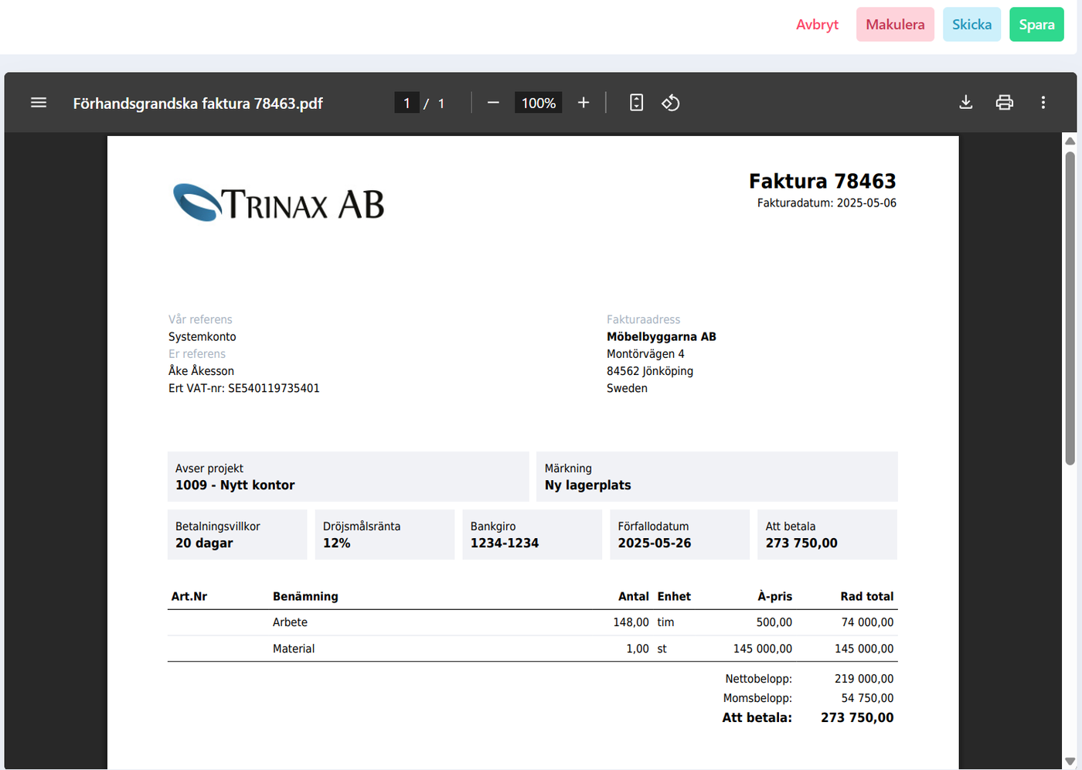
Task: Click the 'Arbete' line item name
Action: pos(290,622)
